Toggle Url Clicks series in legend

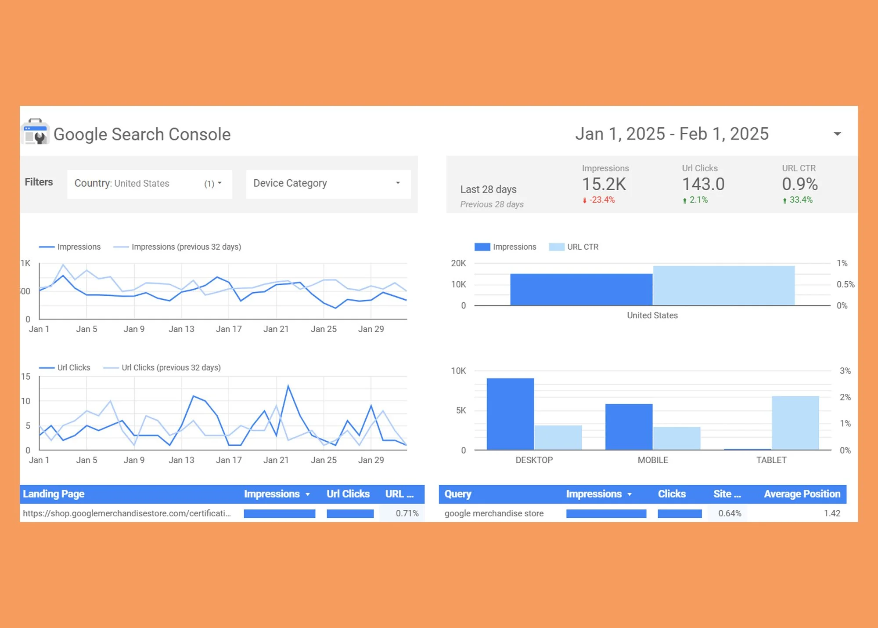point(65,368)
